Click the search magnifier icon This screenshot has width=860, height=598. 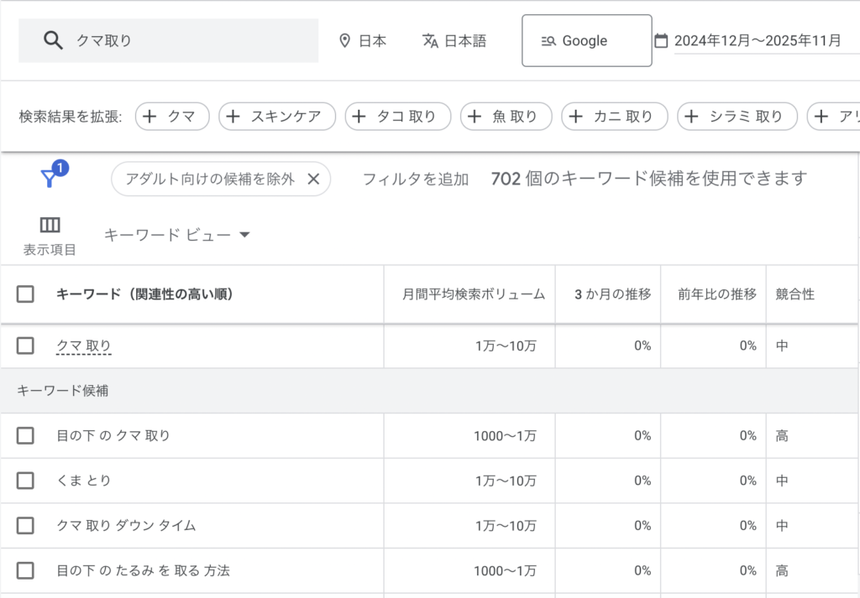[x=54, y=40]
